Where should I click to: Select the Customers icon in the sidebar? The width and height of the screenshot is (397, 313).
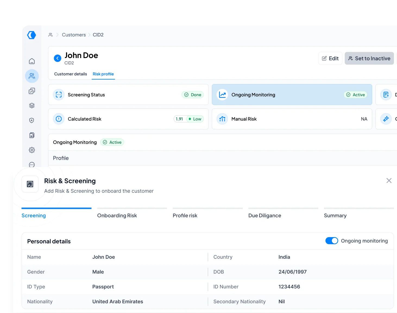click(x=32, y=76)
